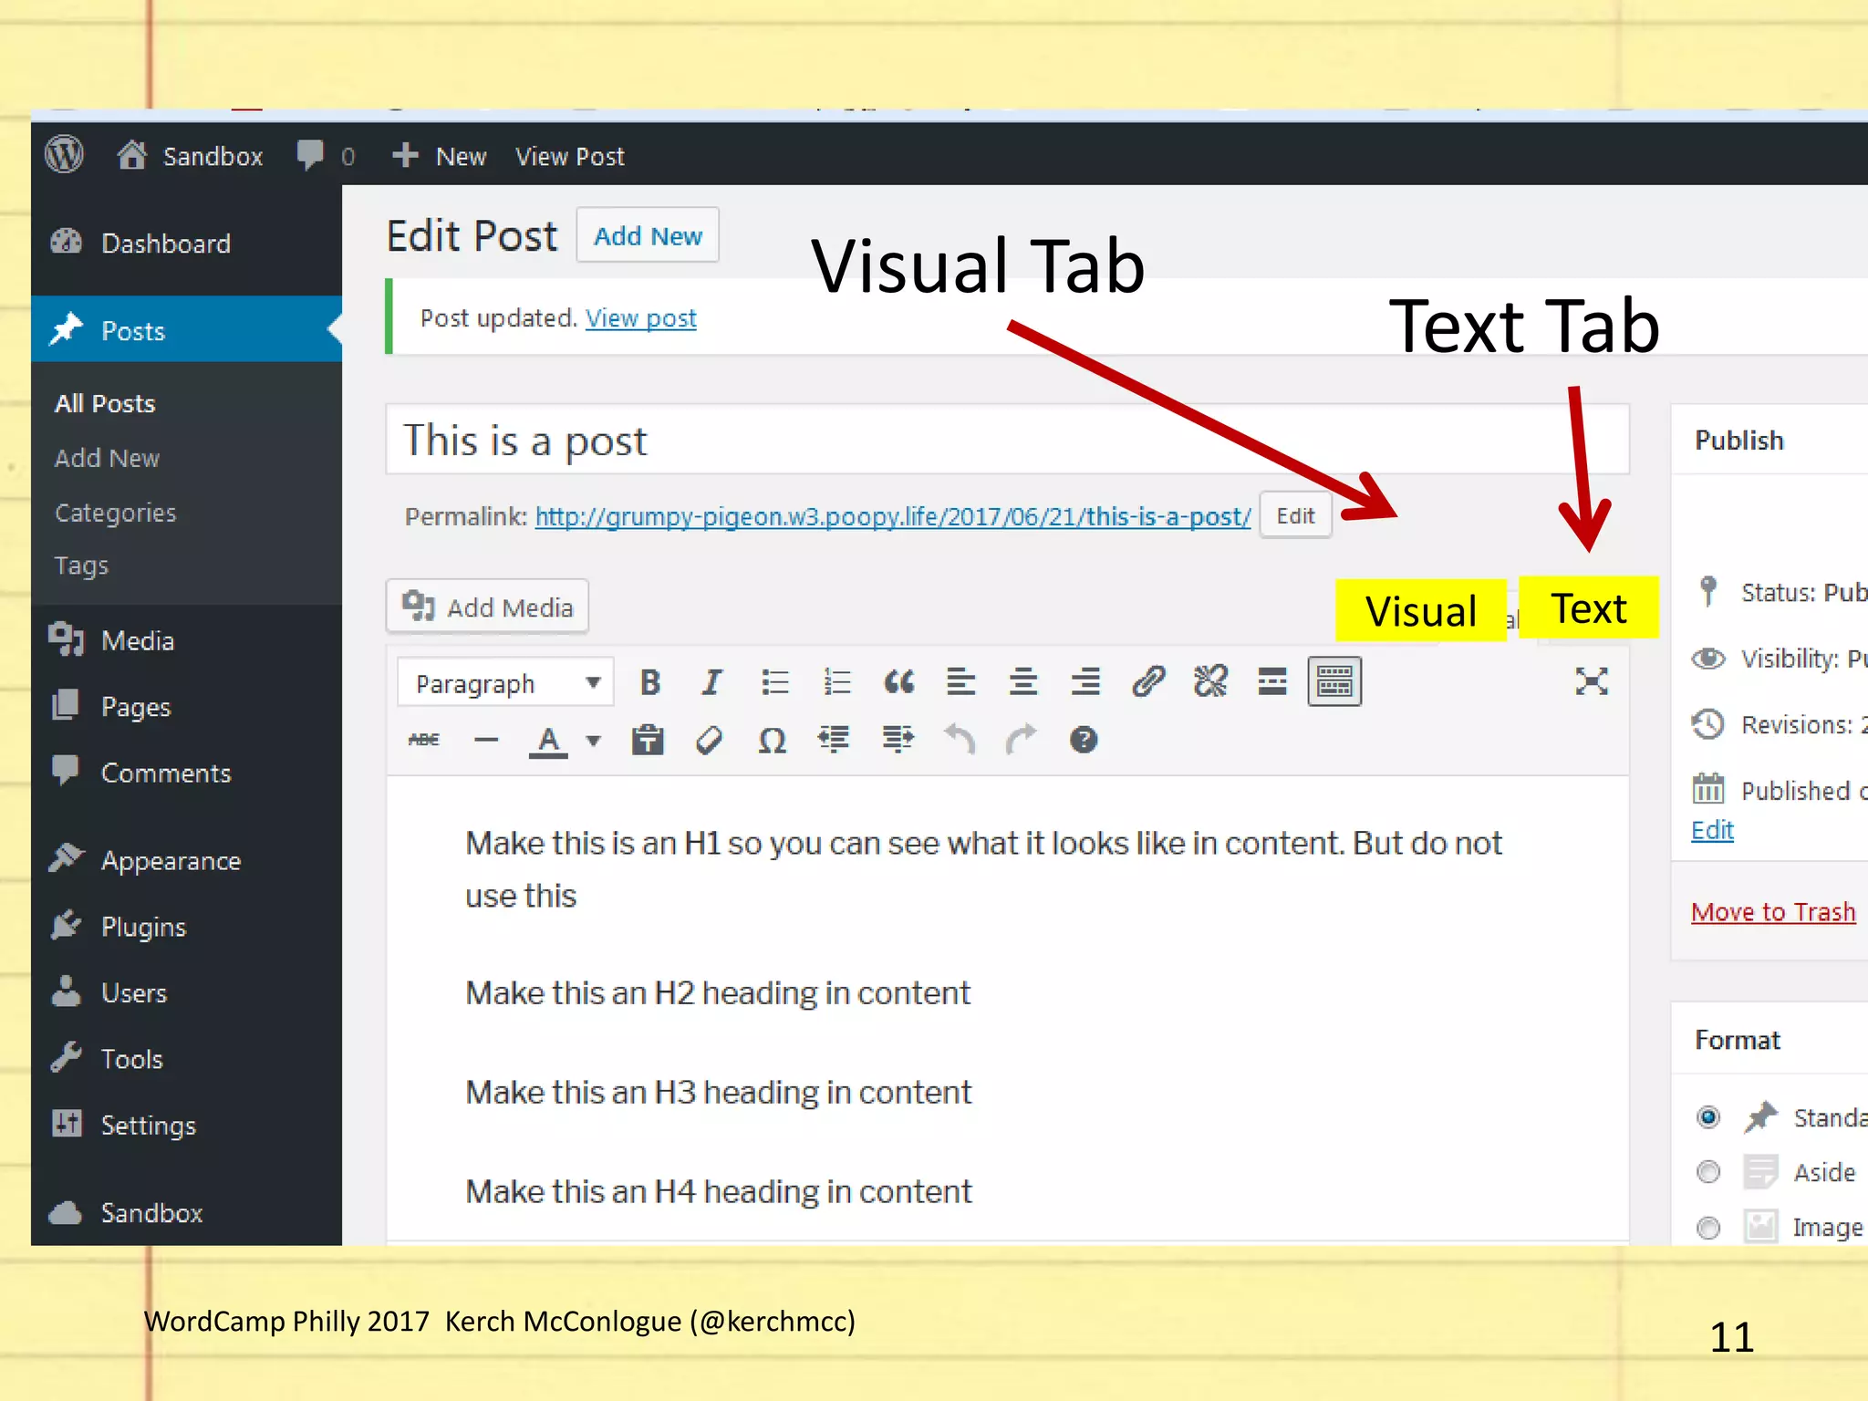This screenshot has height=1401, width=1868.
Task: Click Add New under Posts submenu
Action: [x=107, y=458]
